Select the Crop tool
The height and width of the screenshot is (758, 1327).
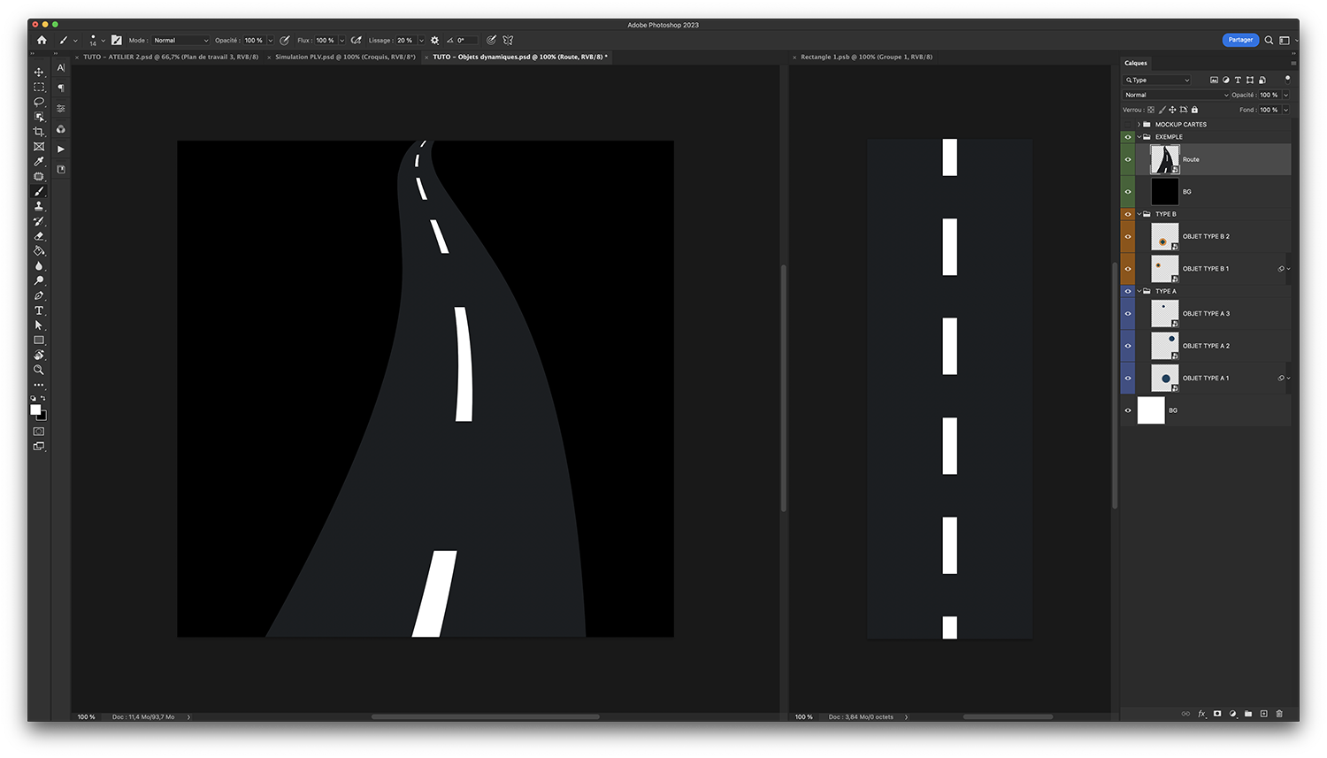(39, 132)
